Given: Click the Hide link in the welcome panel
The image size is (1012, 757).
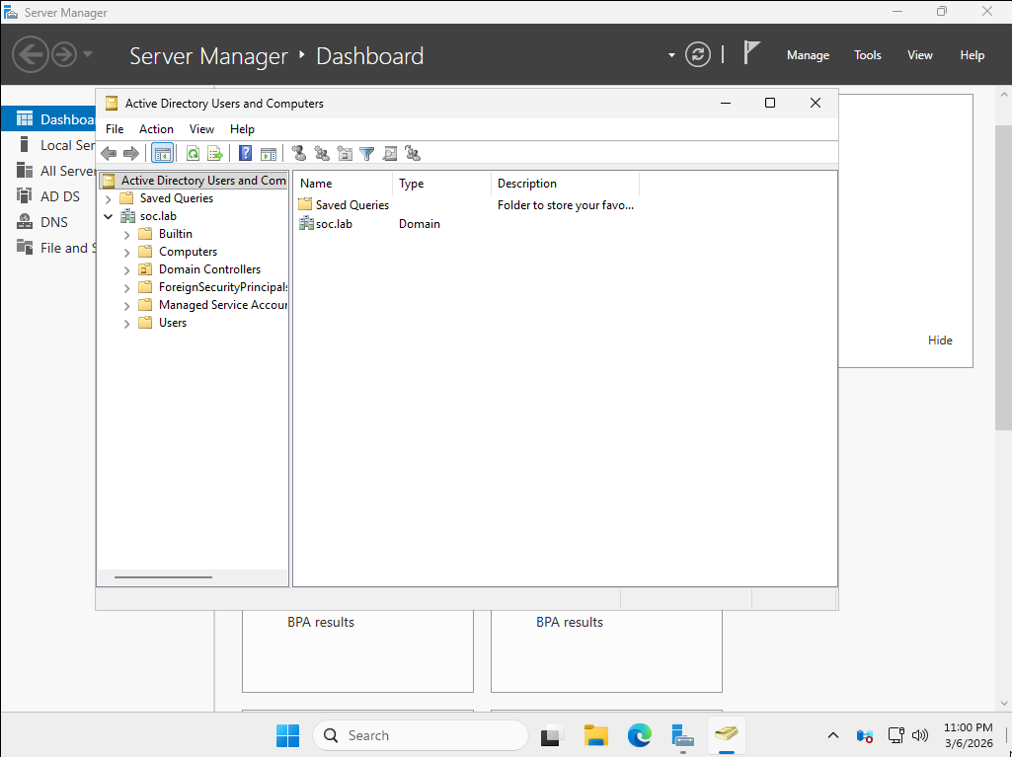Looking at the screenshot, I should [x=940, y=341].
